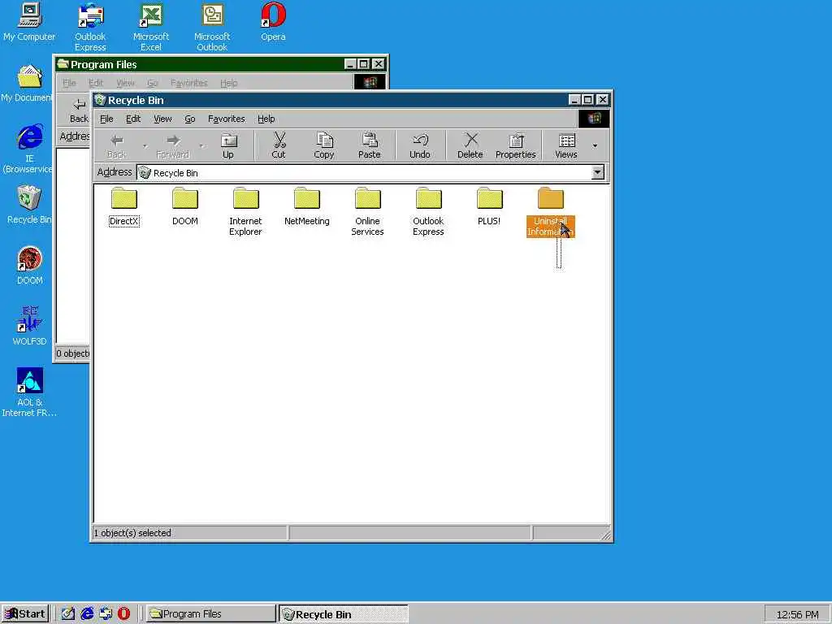Viewport: 832px width, 624px height.
Task: Select the AOL & Internet FR... desktop icon
Action: [x=30, y=392]
